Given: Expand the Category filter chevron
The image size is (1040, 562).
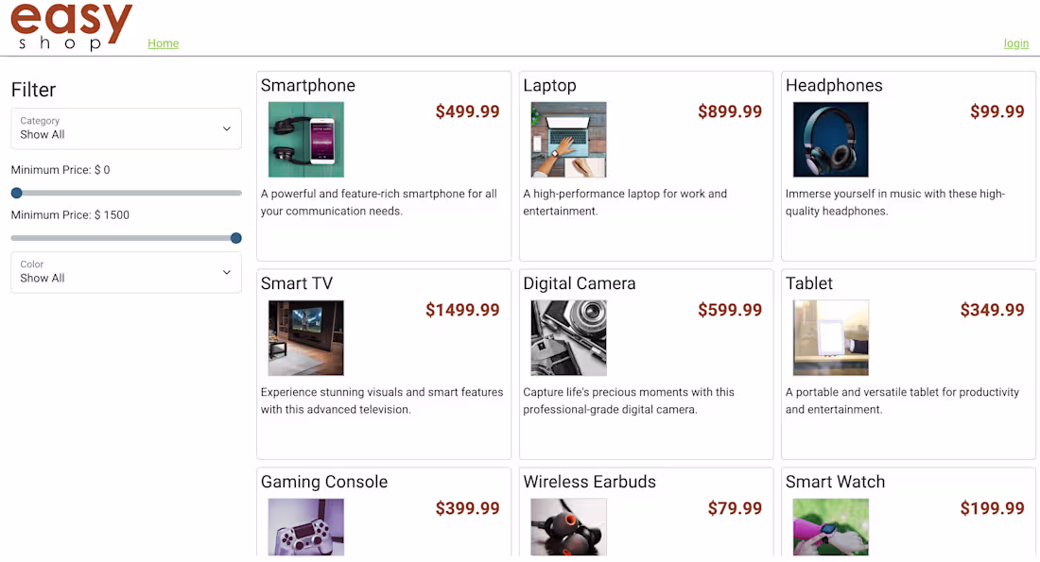Looking at the screenshot, I should pos(227,128).
